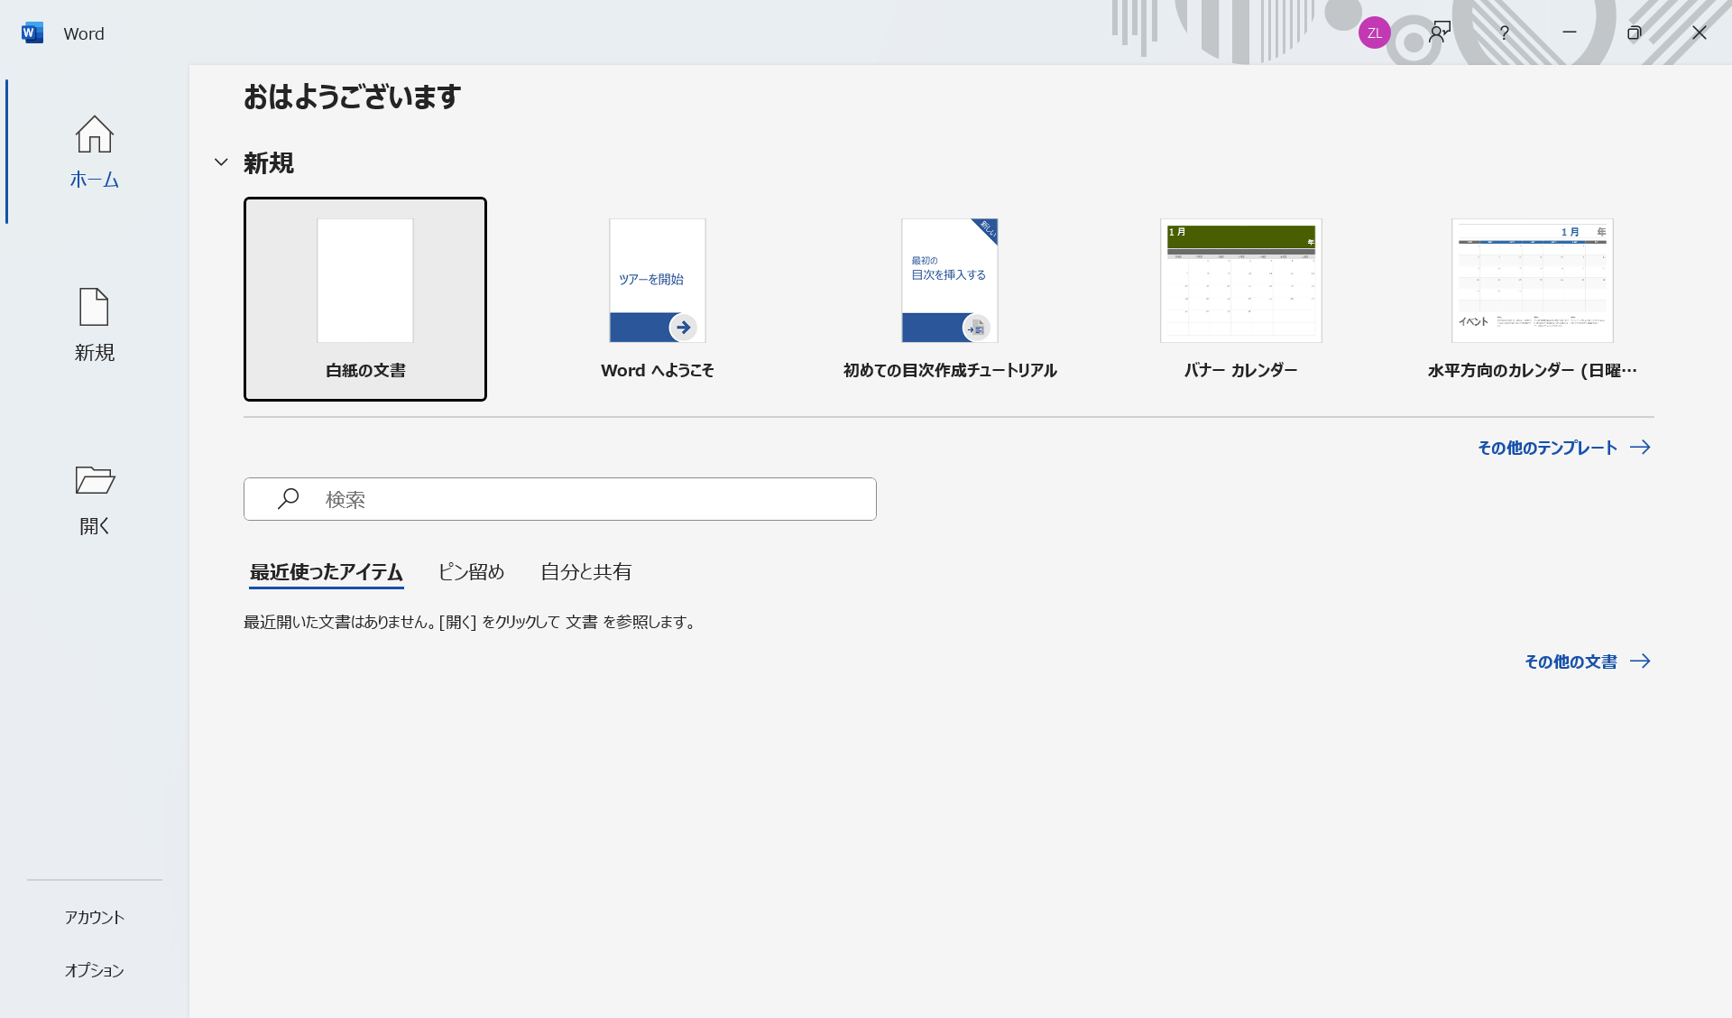Select the バナー カレンダー template
Image resolution: width=1732 pixels, height=1018 pixels.
(1240, 298)
